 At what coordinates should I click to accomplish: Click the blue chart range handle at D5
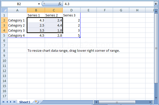point(80,37)
